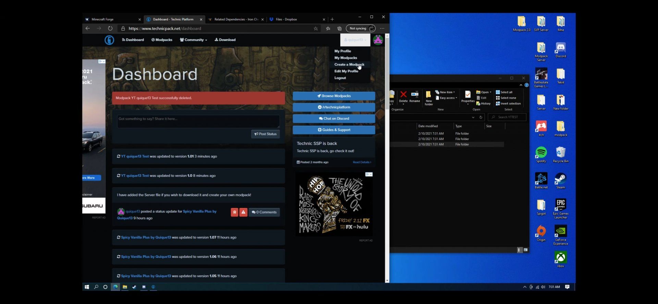Screen dimensions: 658x304
Task: Switch to the Related Dependencies browser tab
Action: click(236, 19)
